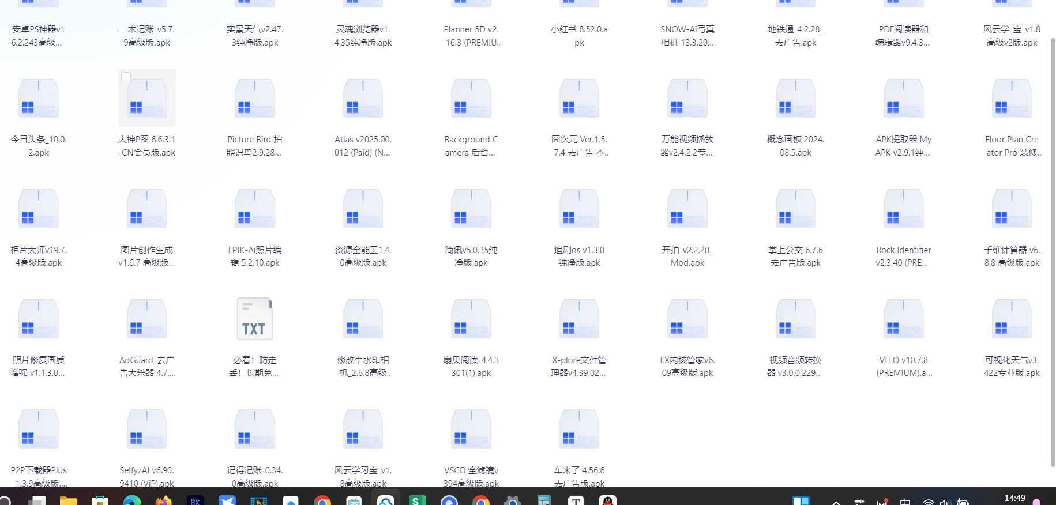Click the 安卓PS神器v16.2.243高级 file name

pyautogui.click(x=38, y=36)
